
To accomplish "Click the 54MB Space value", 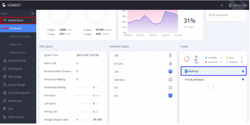I will click(x=63, y=30).
